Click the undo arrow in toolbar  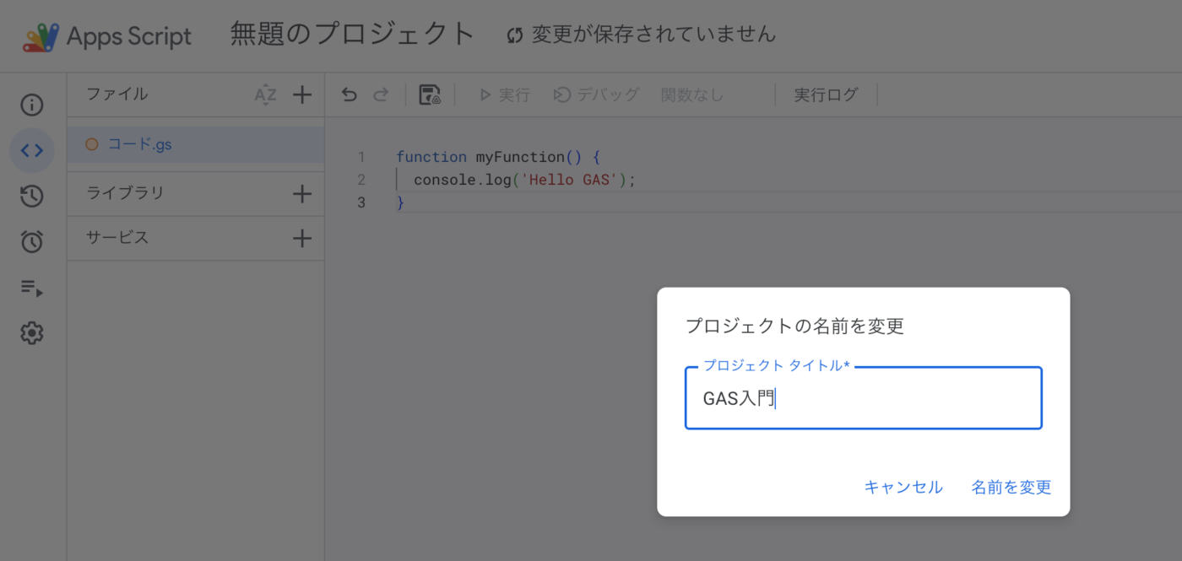click(x=349, y=95)
